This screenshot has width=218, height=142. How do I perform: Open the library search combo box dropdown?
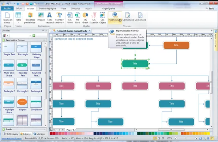click(30, 35)
